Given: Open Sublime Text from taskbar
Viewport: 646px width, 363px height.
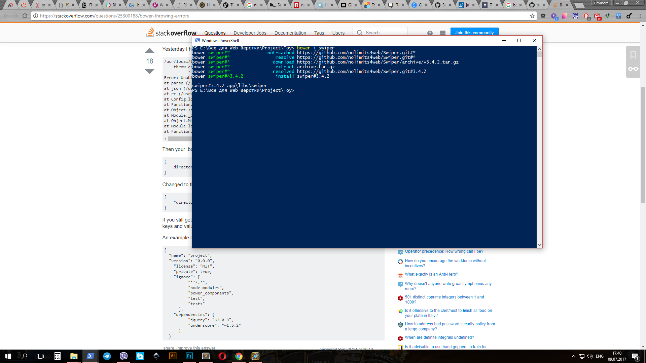Looking at the screenshot, I should [x=206, y=356].
